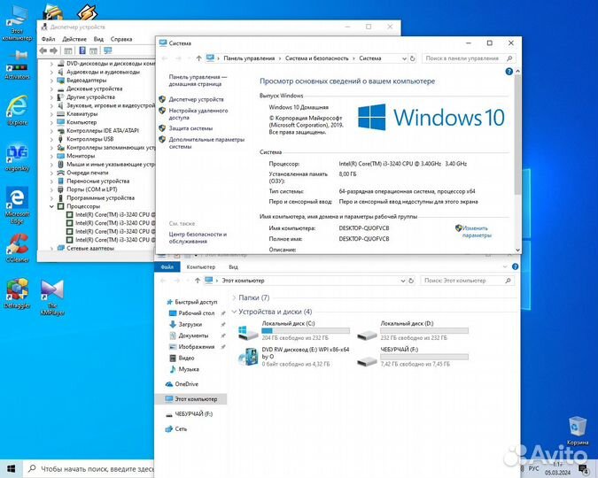Click Защита системы link
Screen dimensions: 598x478
pyautogui.click(x=190, y=128)
